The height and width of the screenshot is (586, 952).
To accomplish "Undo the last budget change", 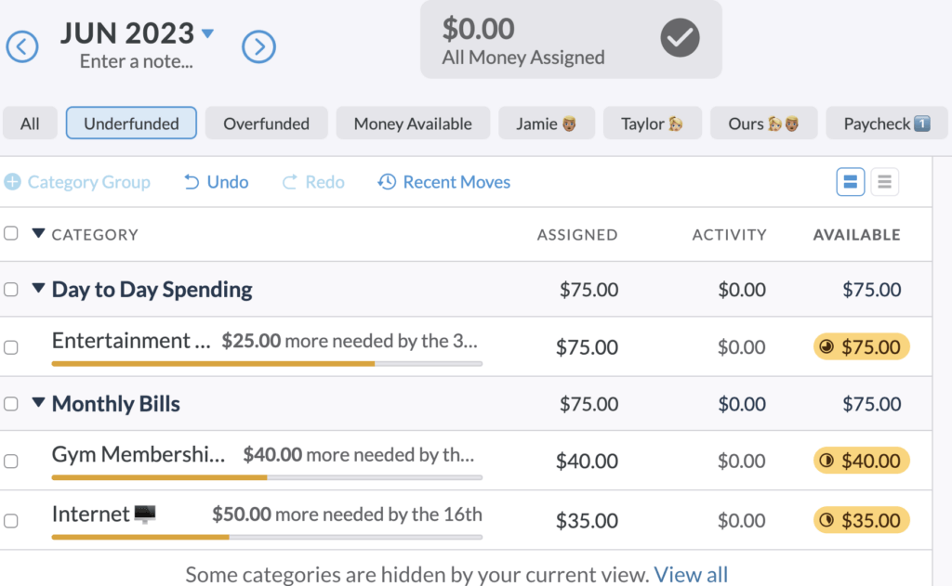I will click(x=216, y=182).
